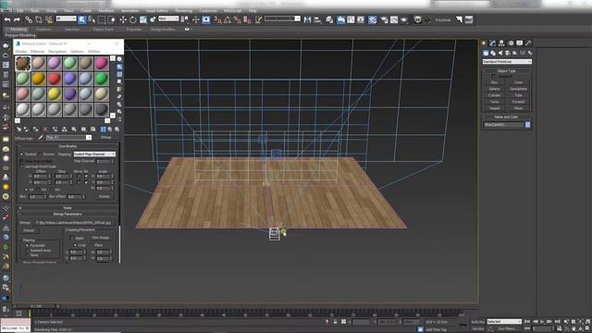Open the reference coordinate system dropdown
Image resolution: width=592 pixels, height=333 pixels.
coord(168,18)
